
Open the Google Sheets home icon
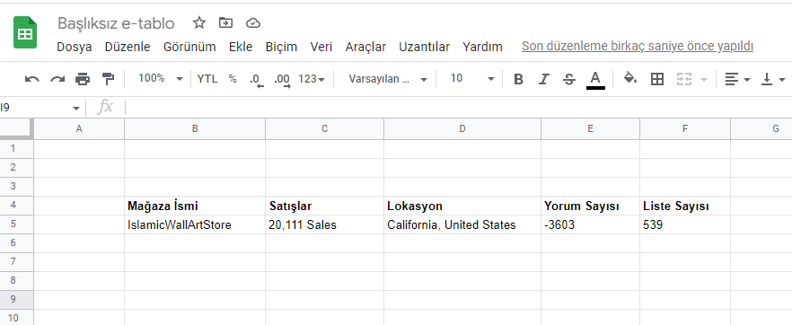[x=25, y=33]
